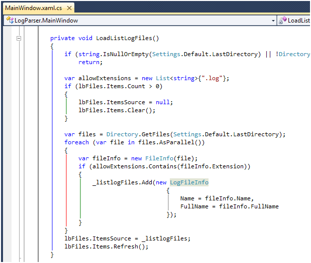
Task: Click 'lbFiles.ItemsSource = _listlogFiles;' line
Action: 127,238
